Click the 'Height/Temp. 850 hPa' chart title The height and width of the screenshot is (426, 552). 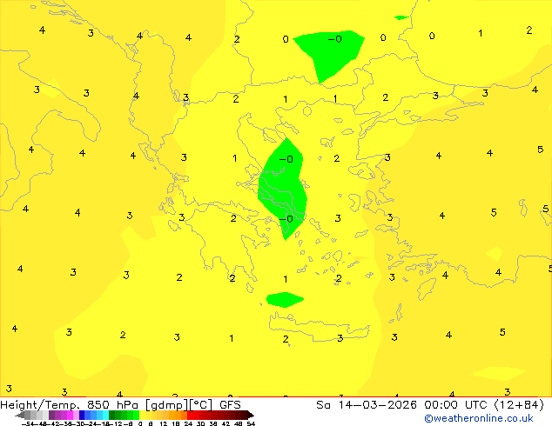[69, 405]
